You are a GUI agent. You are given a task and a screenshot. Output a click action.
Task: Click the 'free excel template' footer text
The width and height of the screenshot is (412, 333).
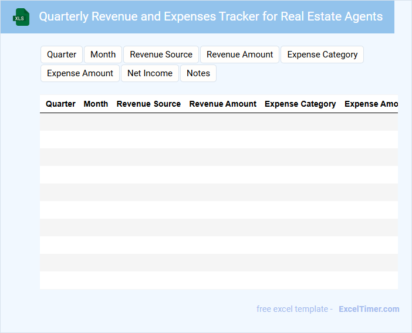click(x=294, y=309)
